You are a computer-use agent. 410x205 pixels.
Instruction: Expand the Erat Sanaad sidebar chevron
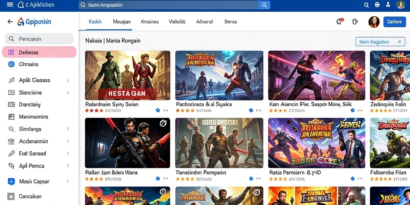click(68, 153)
